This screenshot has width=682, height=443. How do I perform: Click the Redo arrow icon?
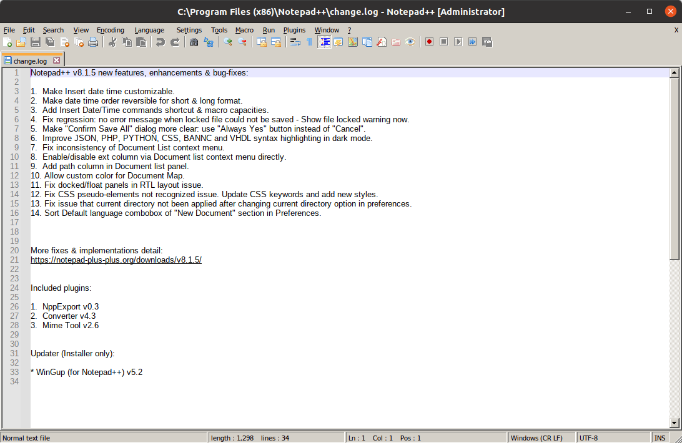(x=175, y=42)
